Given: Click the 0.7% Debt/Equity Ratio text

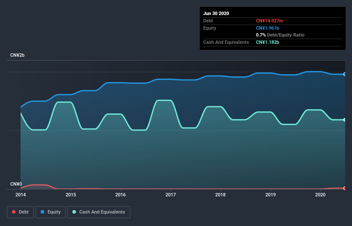Looking at the screenshot, I should [280, 35].
